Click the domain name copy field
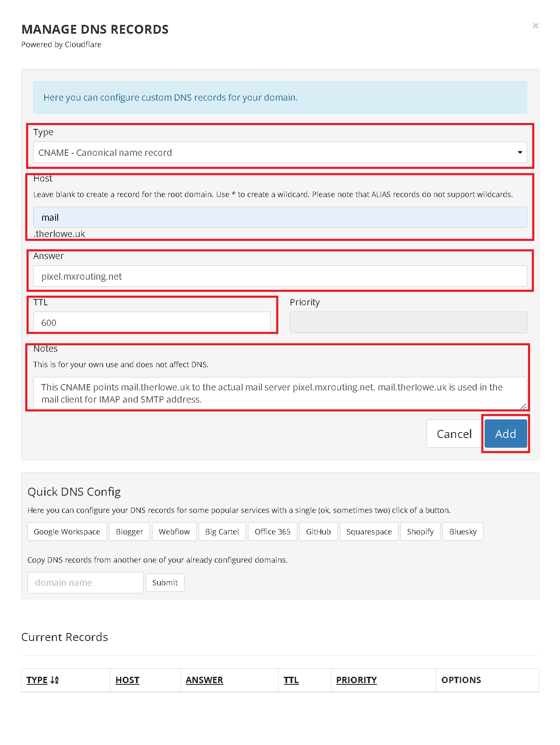This screenshot has height=745, width=560. coord(85,582)
